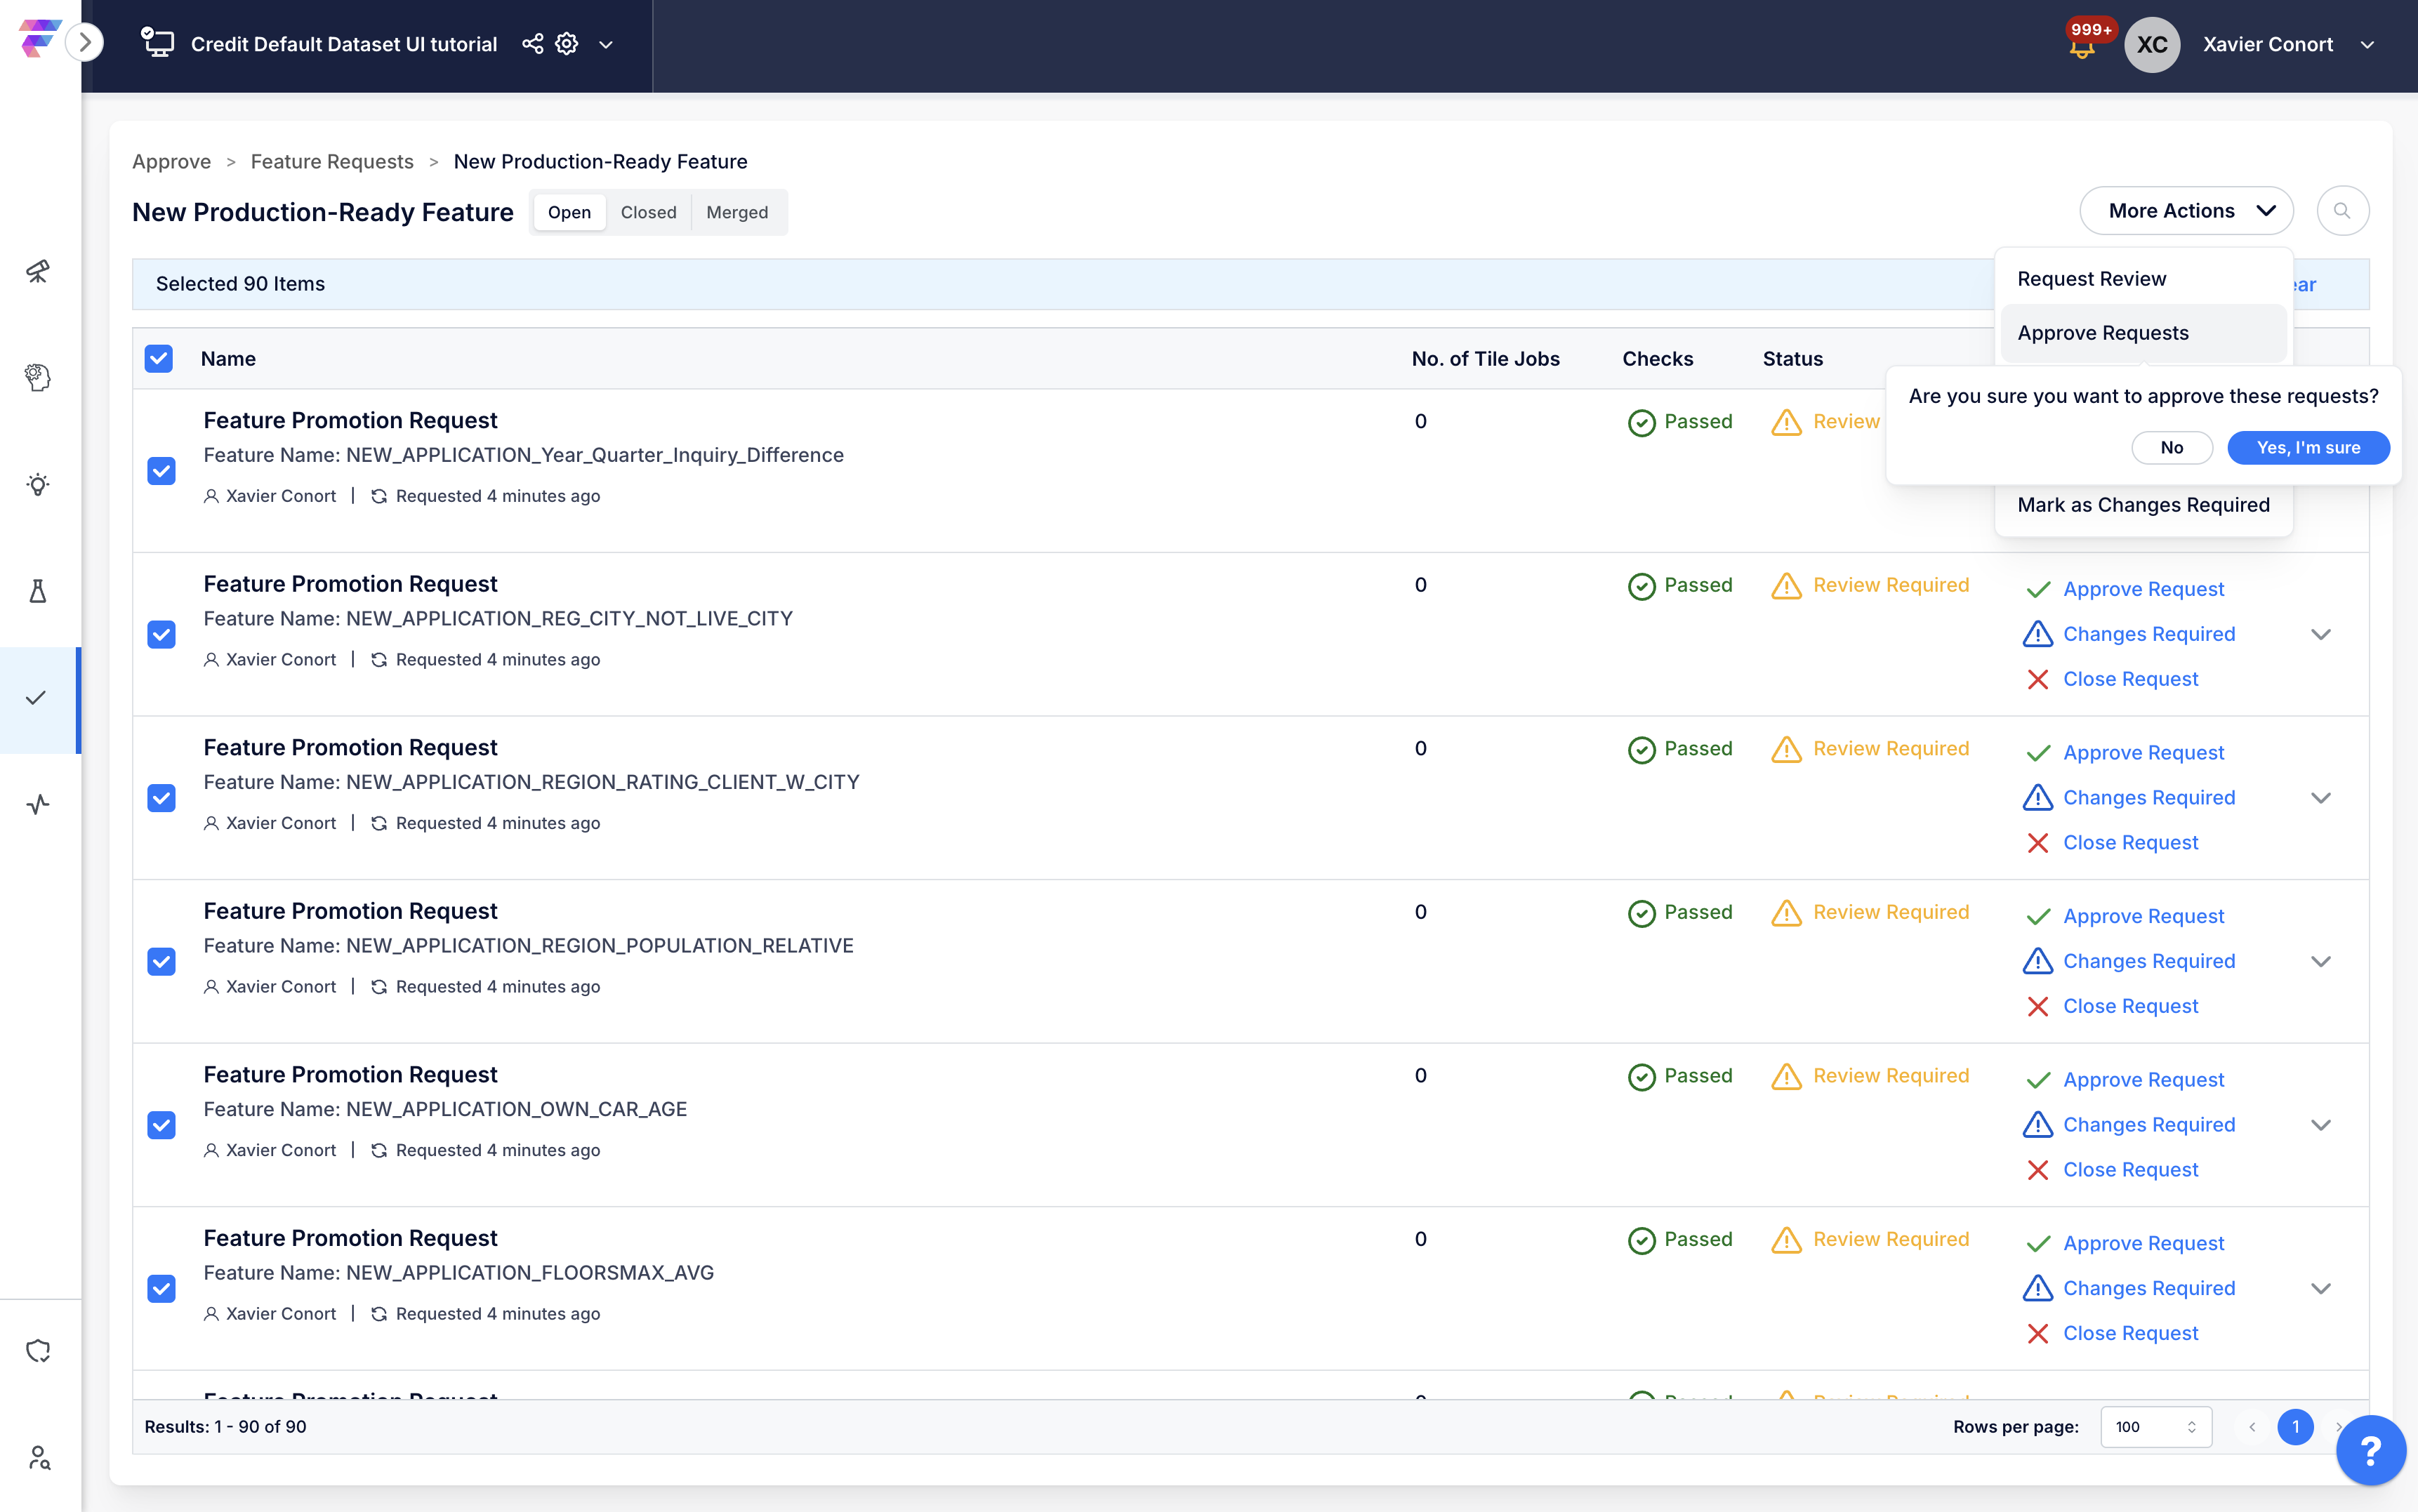Screen dimensions: 2418x1512
Task: Click the share icon beside catalog name
Action: (533, 44)
